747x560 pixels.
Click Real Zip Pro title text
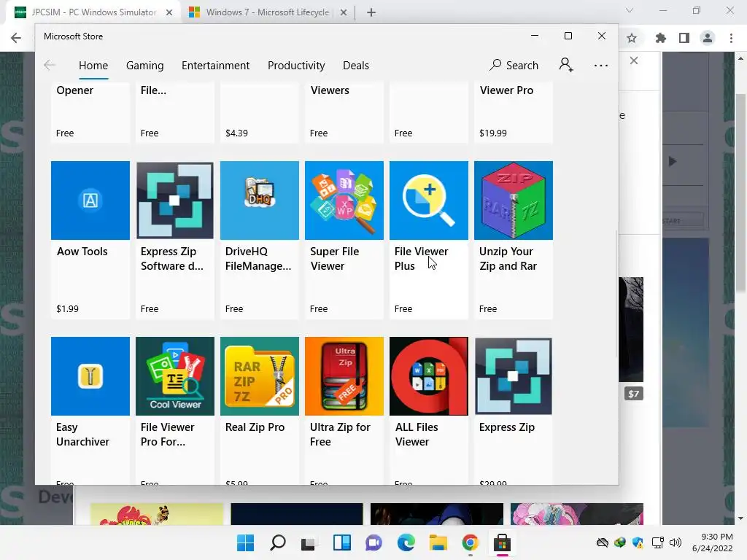pos(255,427)
